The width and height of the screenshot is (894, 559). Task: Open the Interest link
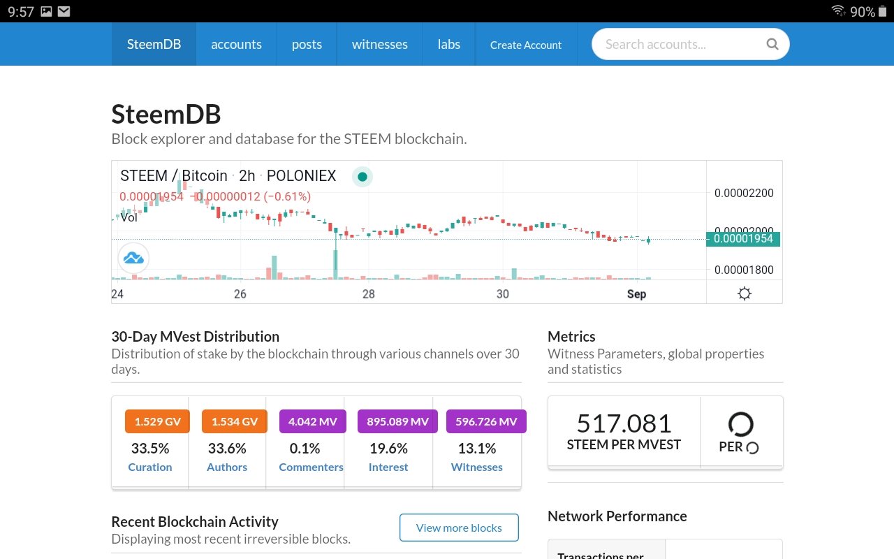click(x=388, y=467)
